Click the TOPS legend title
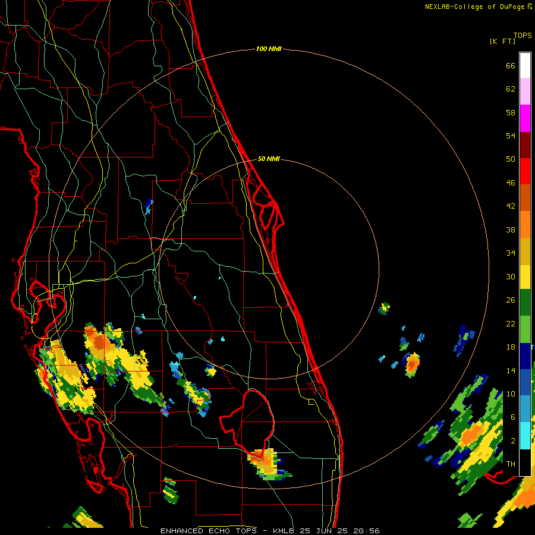Image resolution: width=535 pixels, height=535 pixels. click(x=523, y=36)
